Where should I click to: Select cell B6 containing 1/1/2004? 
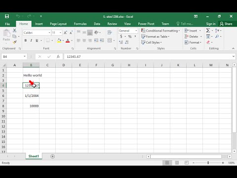click(x=31, y=96)
